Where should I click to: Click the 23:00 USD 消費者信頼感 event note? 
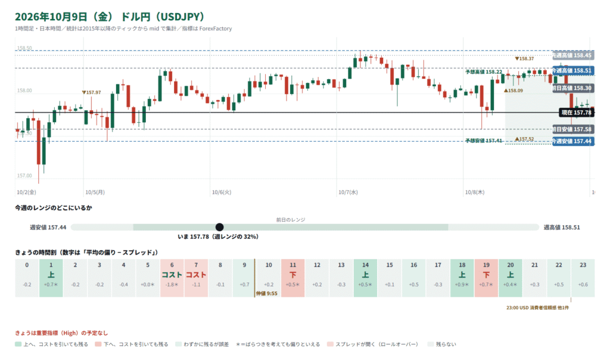[x=537, y=307]
